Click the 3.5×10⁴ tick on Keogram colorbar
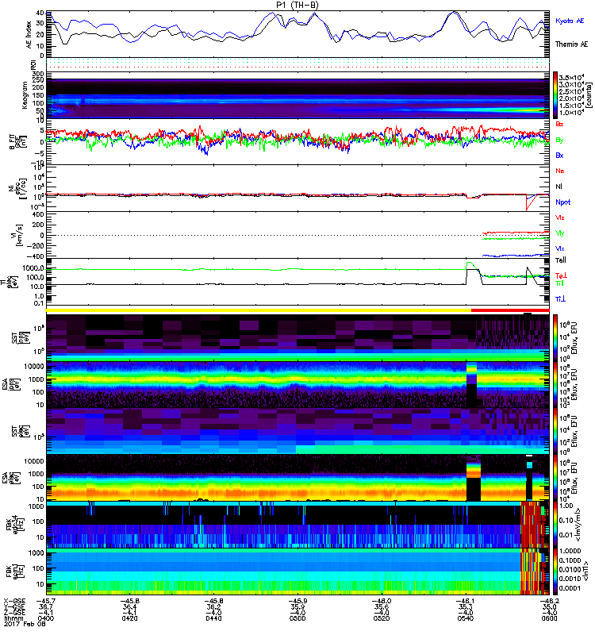This screenshot has height=635, width=595. pyautogui.click(x=570, y=78)
